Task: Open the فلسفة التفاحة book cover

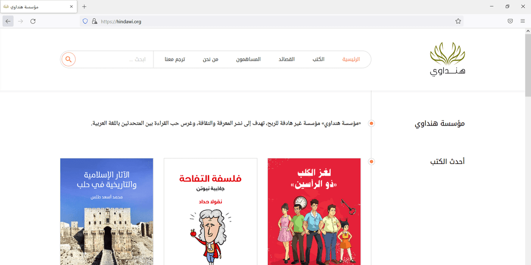Action: coord(211,212)
